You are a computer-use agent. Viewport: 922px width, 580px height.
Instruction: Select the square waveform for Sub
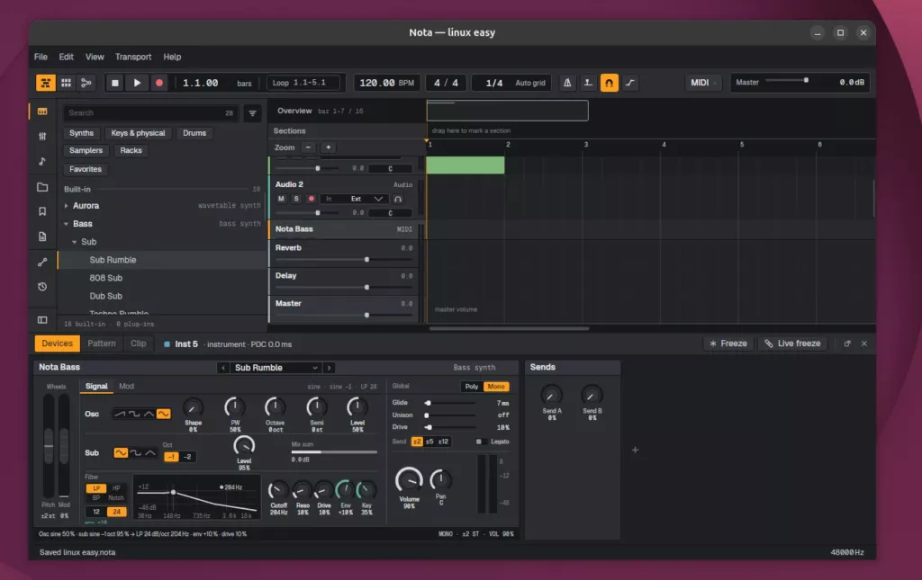135,453
